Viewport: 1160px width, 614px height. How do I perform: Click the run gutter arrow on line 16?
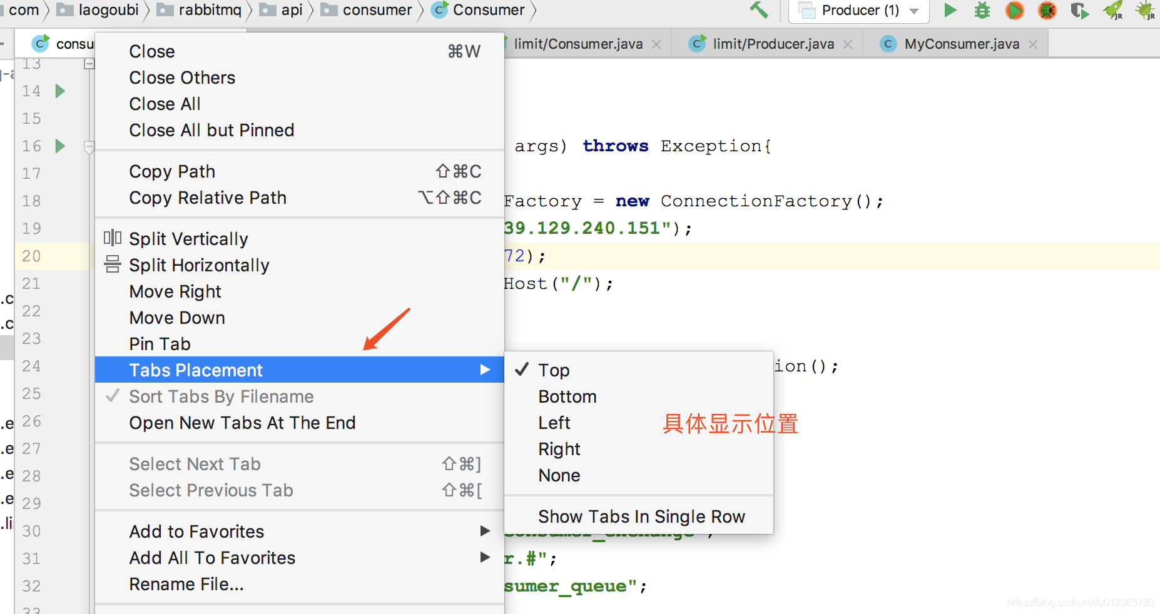pyautogui.click(x=60, y=146)
